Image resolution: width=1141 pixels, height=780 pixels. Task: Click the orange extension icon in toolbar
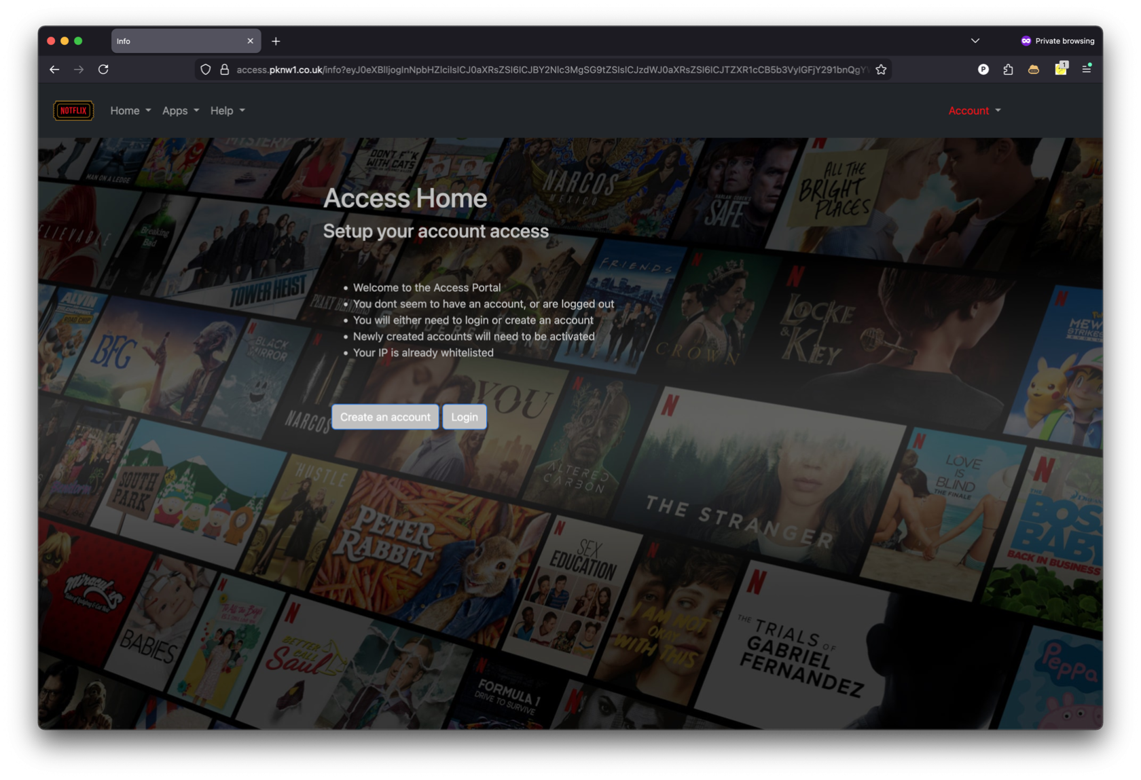pos(1033,69)
